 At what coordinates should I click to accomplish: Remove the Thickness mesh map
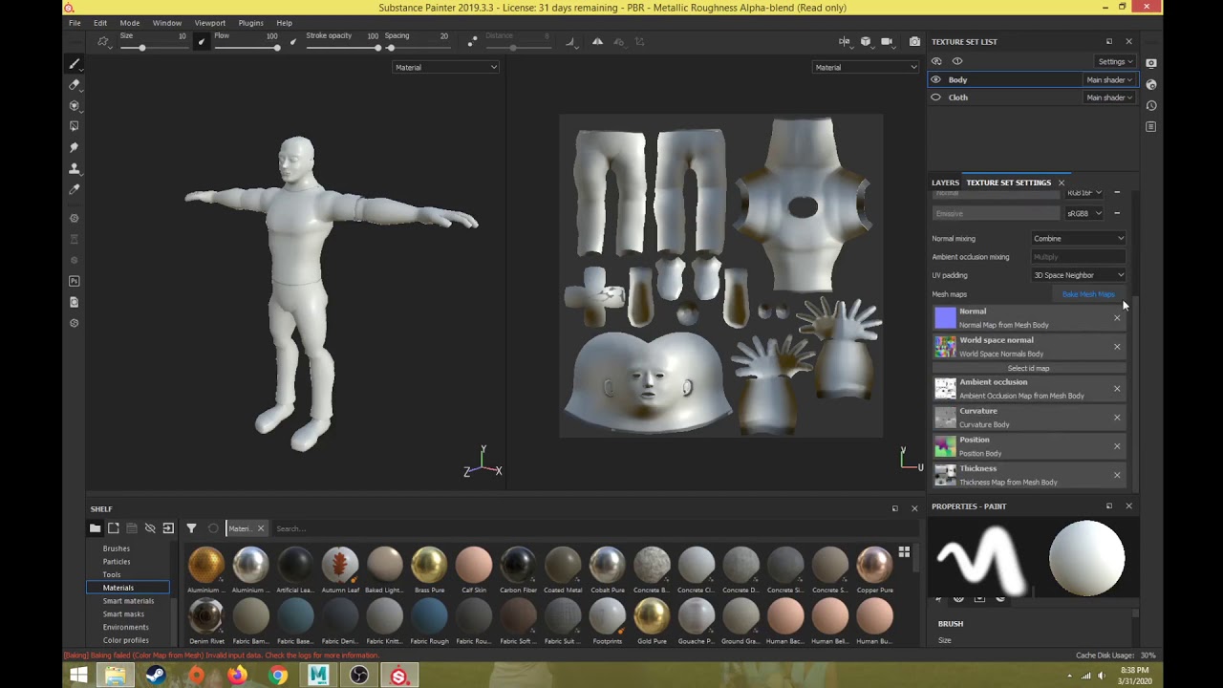click(1117, 475)
